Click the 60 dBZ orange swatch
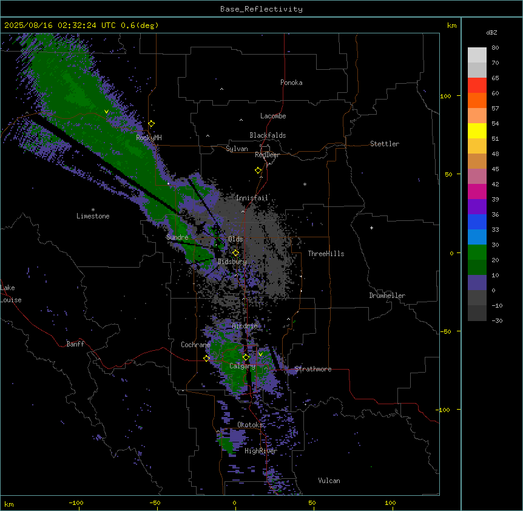This screenshot has height=511, width=523. pyautogui.click(x=477, y=100)
